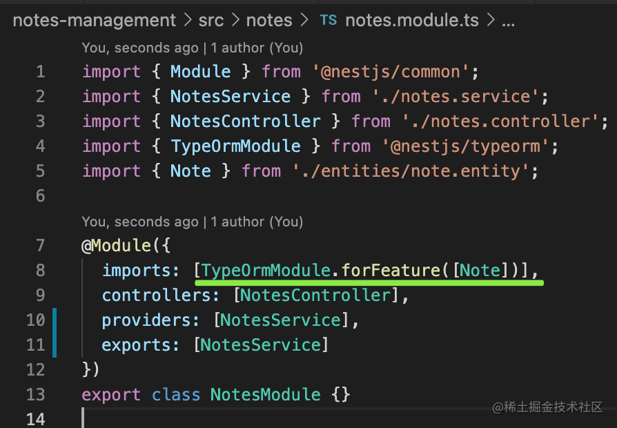Open the notes-management breadcrumb

coord(94,20)
